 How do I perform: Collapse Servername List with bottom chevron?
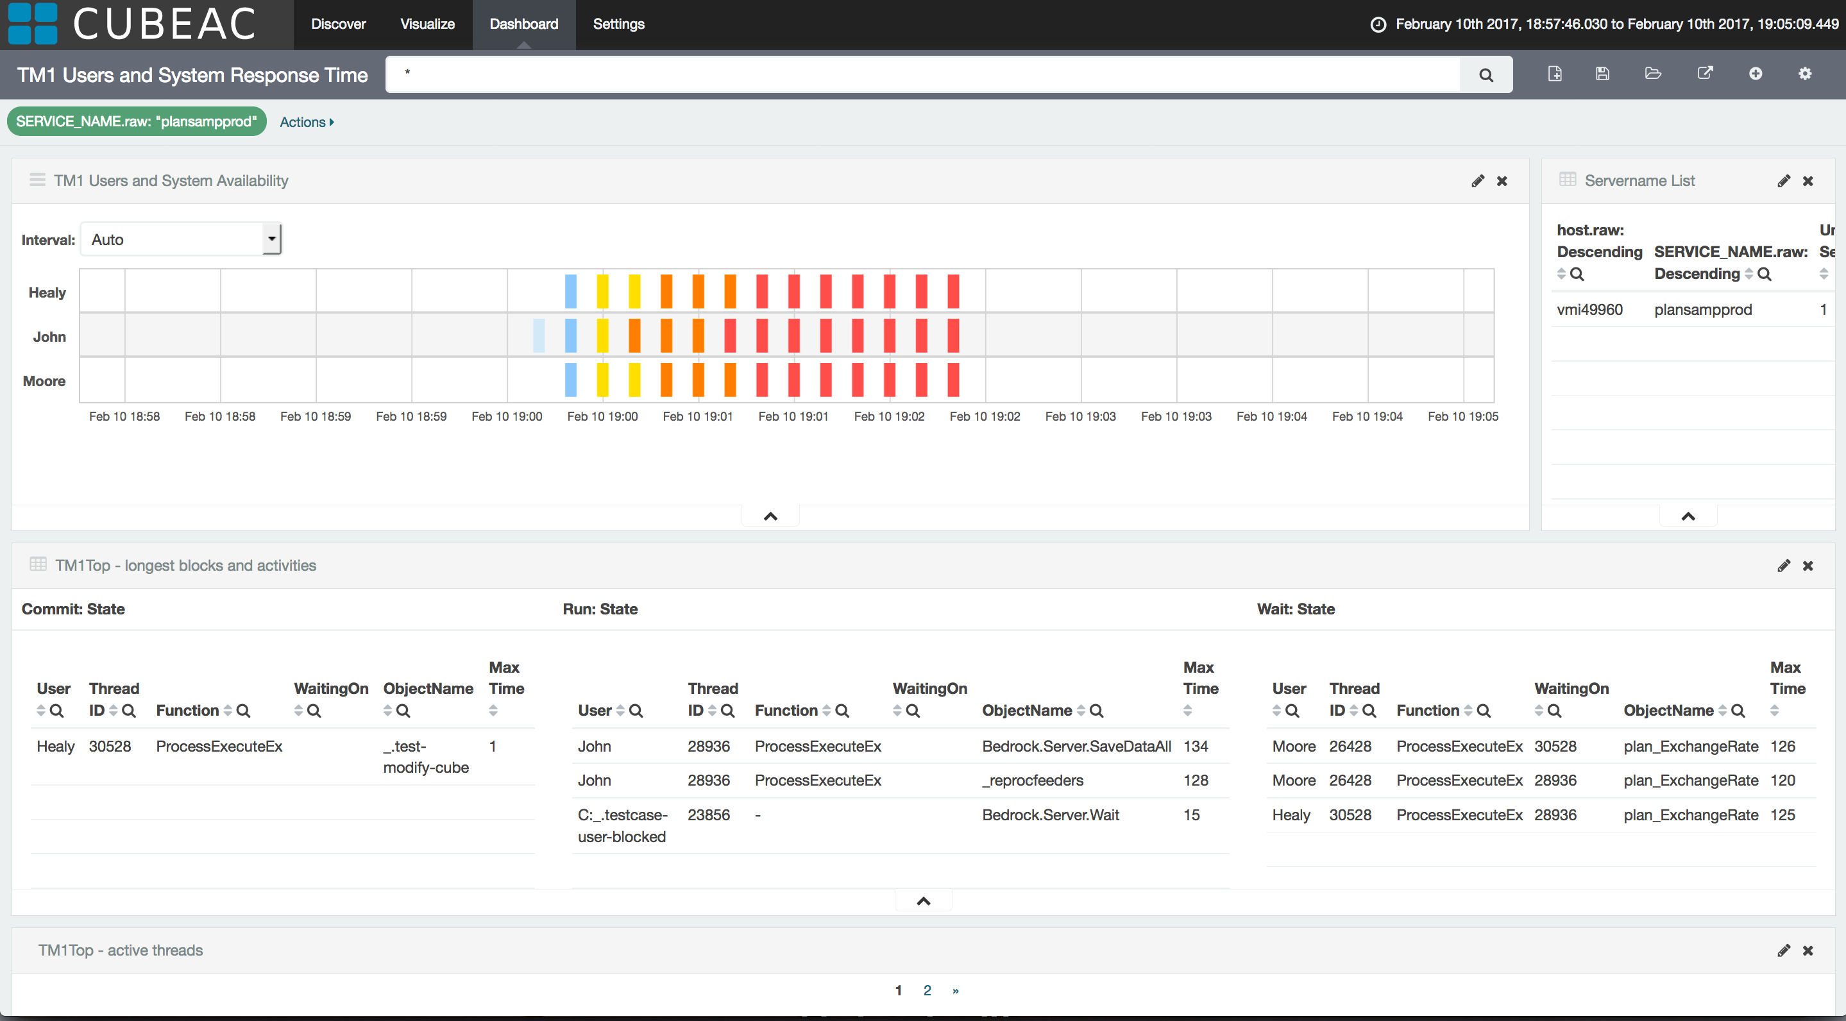(x=1688, y=516)
